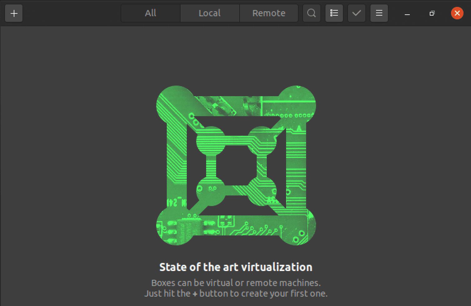Screen dimensions: 471x306
Task: Open the search magnifier button
Action: click(x=311, y=13)
